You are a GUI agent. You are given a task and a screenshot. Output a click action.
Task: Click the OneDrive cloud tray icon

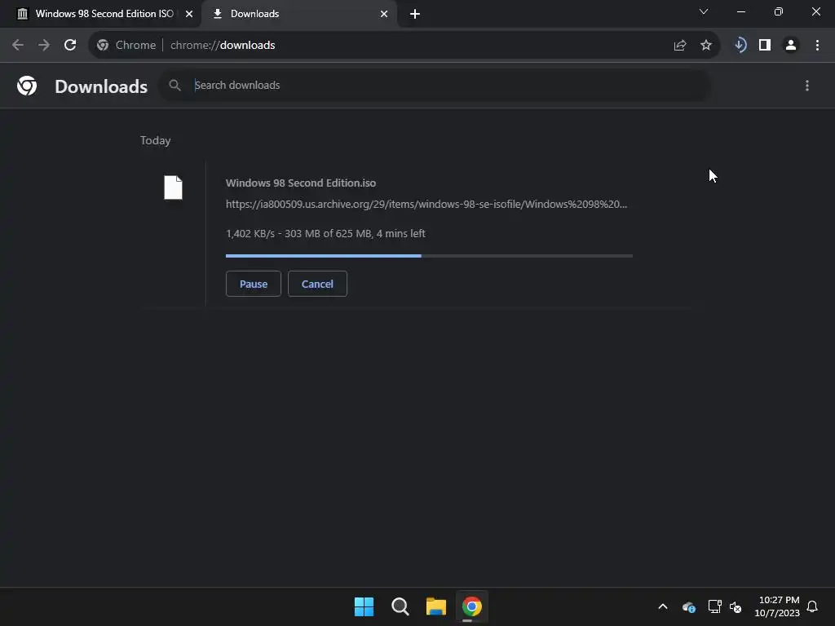688,606
